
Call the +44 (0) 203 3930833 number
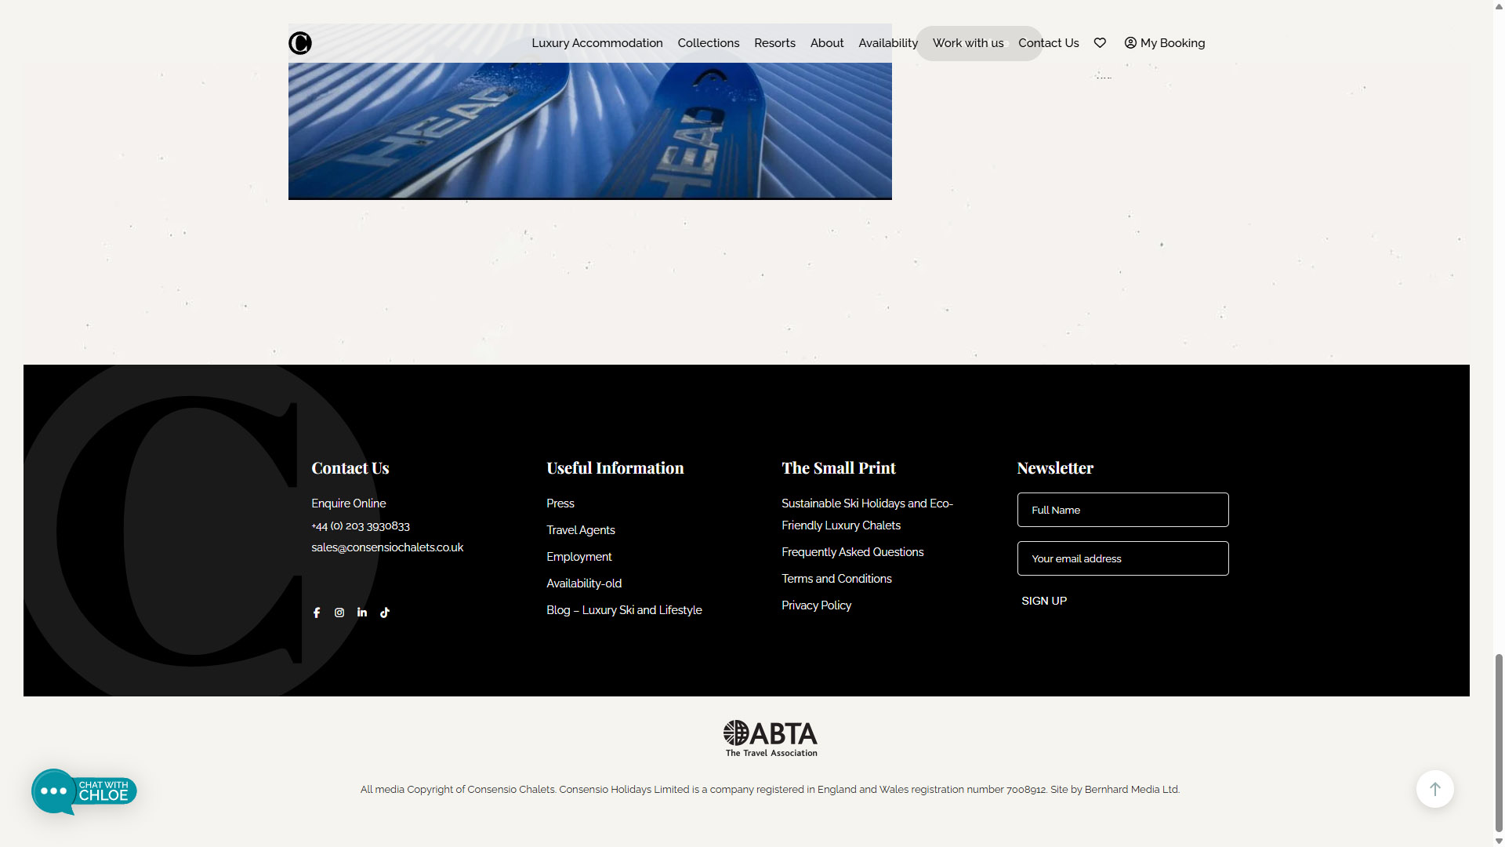361,526
